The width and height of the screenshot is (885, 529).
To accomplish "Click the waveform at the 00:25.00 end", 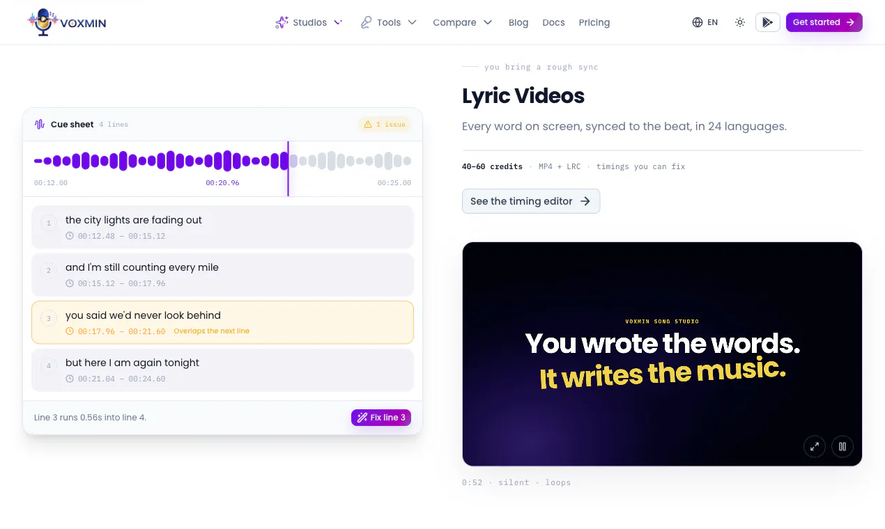I will pos(407,161).
